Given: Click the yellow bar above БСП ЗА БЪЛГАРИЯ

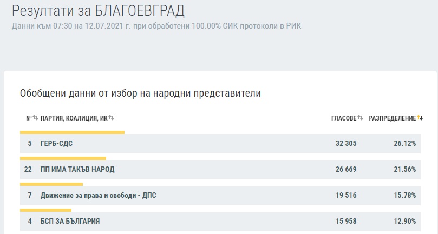Looking at the screenshot, I should (46, 210).
